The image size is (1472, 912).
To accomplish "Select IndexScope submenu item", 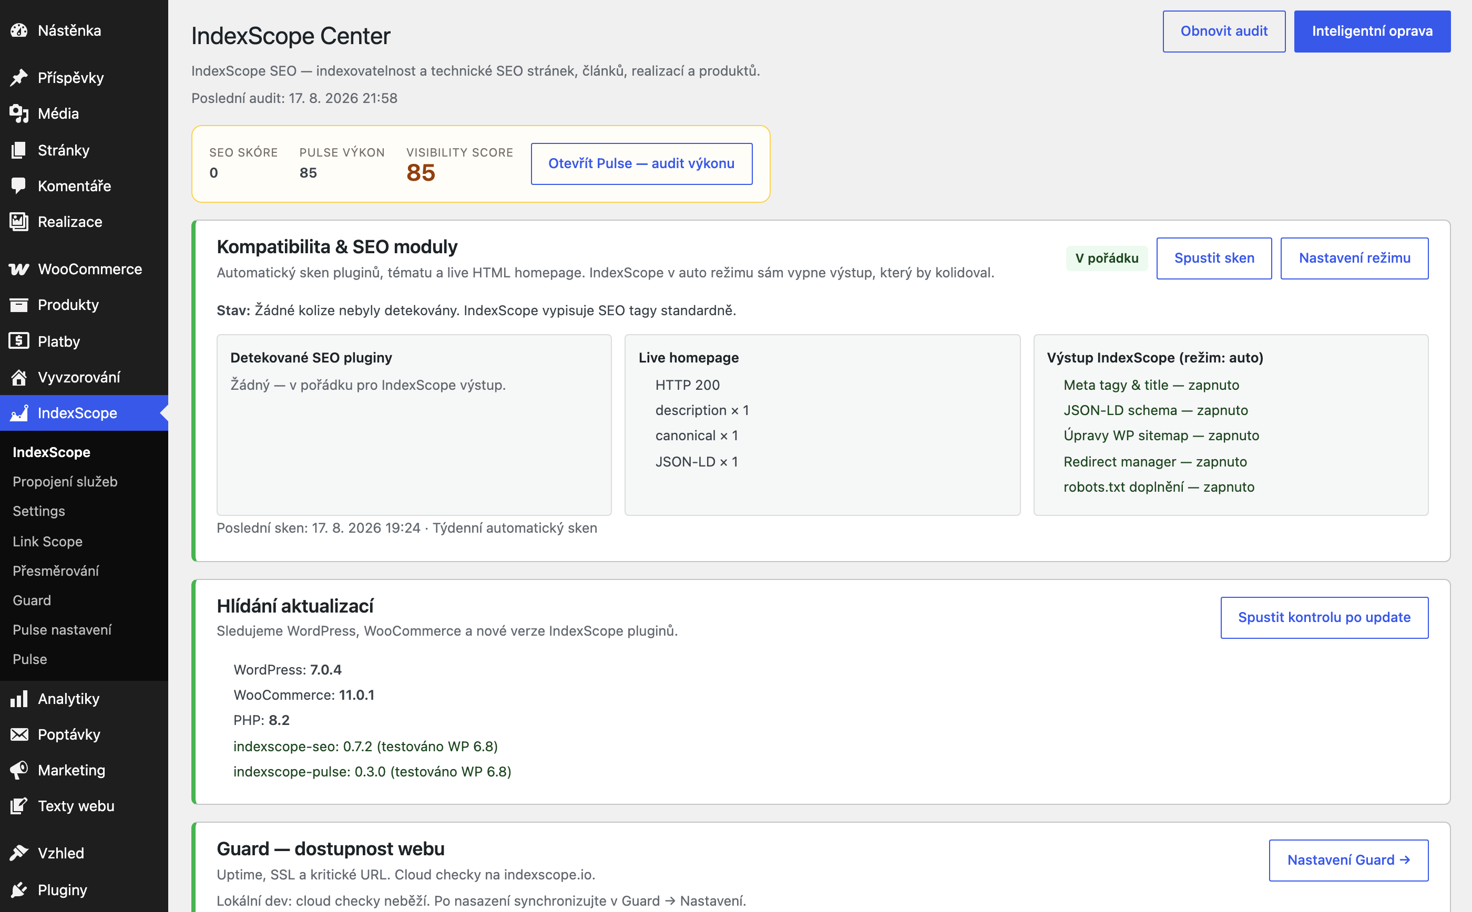I will [52, 452].
